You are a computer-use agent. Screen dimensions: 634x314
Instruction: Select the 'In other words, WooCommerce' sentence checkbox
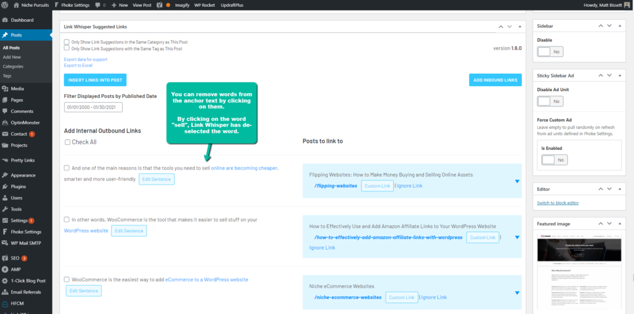coord(67,219)
